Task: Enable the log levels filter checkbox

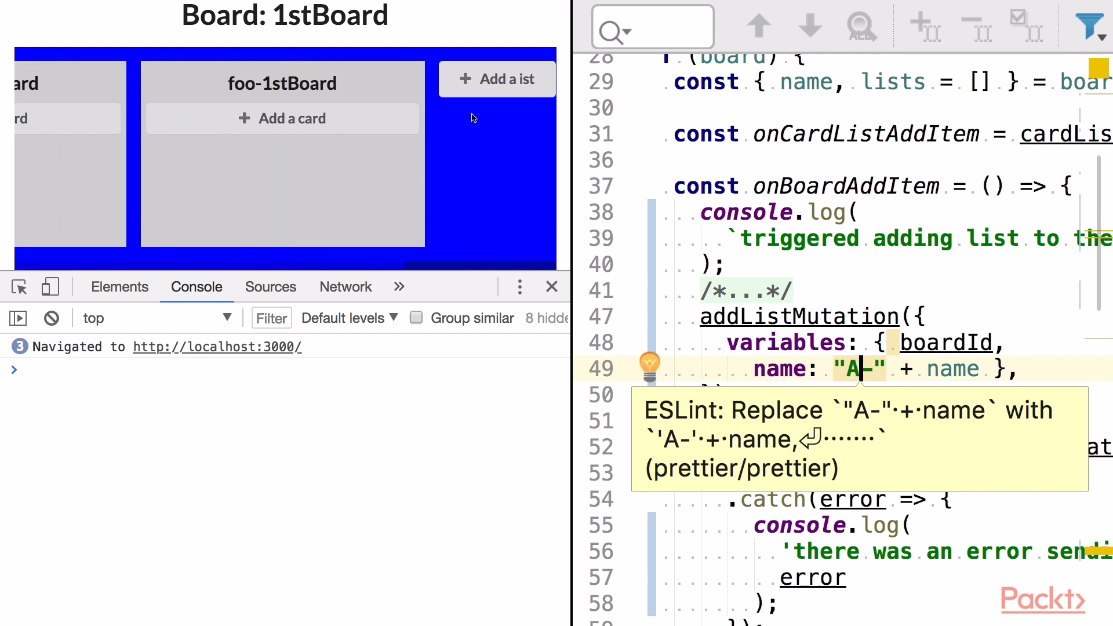Action: [x=415, y=317]
